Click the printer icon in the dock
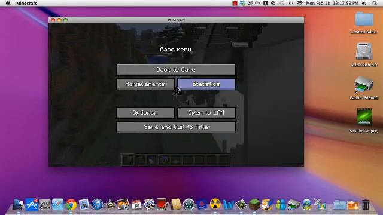This screenshot has width=383, height=215. coord(294,204)
